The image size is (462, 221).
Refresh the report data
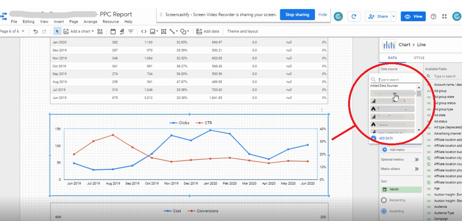pos(354,17)
